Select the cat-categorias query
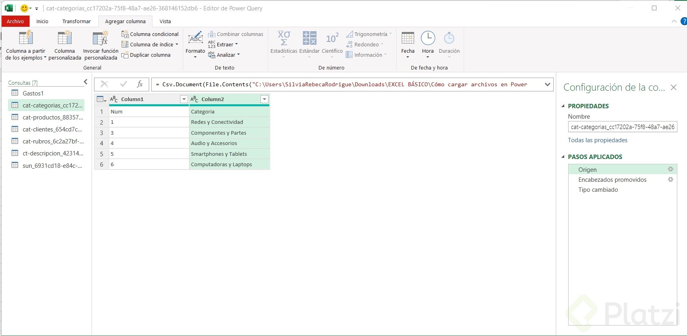This screenshot has height=336, width=687. point(46,105)
